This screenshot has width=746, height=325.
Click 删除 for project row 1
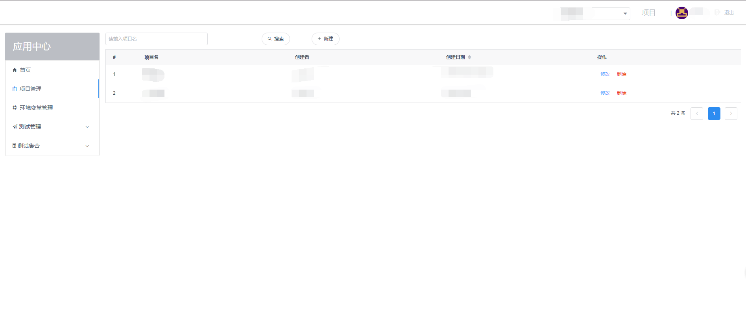coord(622,74)
